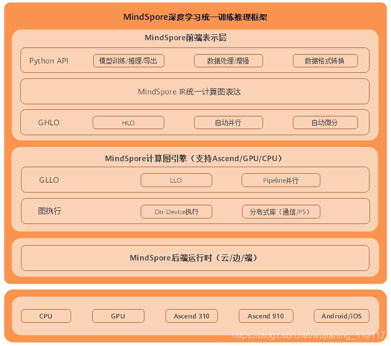Click the GLLO label
The height and width of the screenshot is (346, 391).
tap(49, 180)
